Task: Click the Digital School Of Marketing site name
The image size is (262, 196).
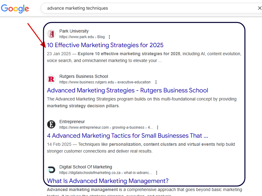Action: [x=85, y=167]
